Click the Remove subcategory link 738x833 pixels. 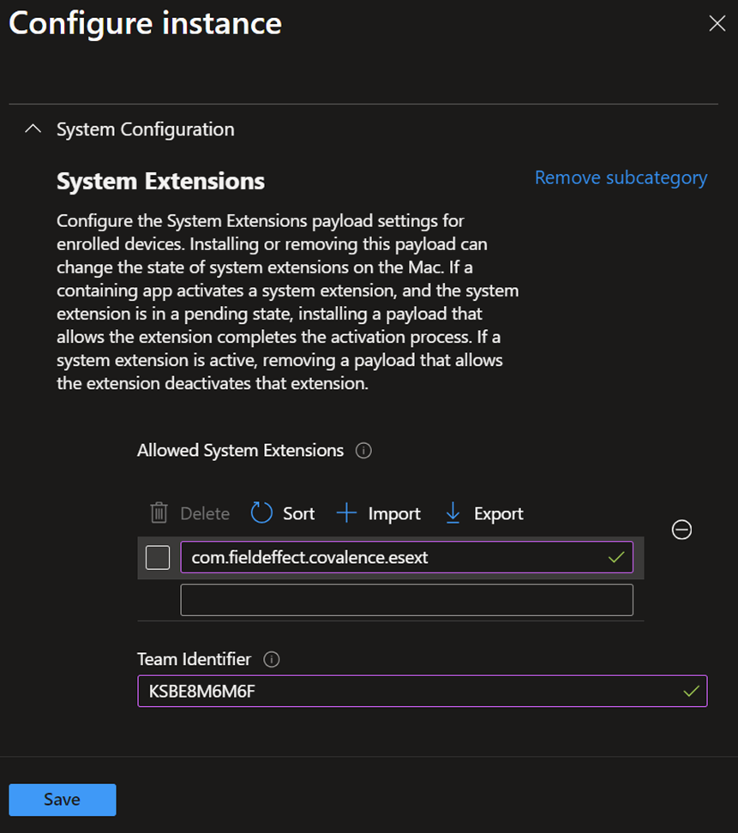(x=621, y=177)
